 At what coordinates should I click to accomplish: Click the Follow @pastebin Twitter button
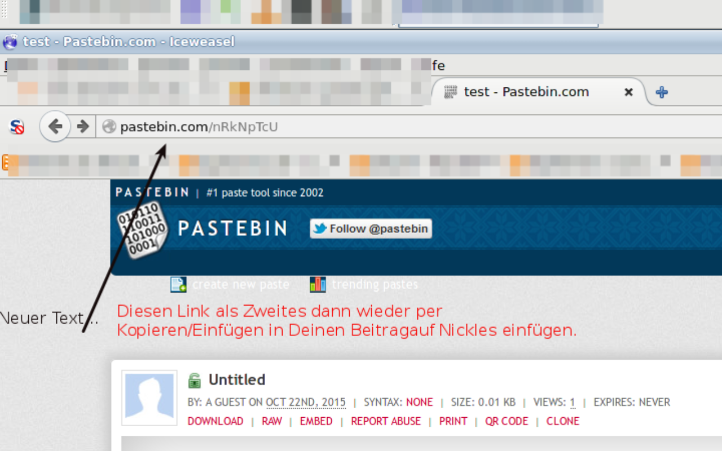[371, 228]
